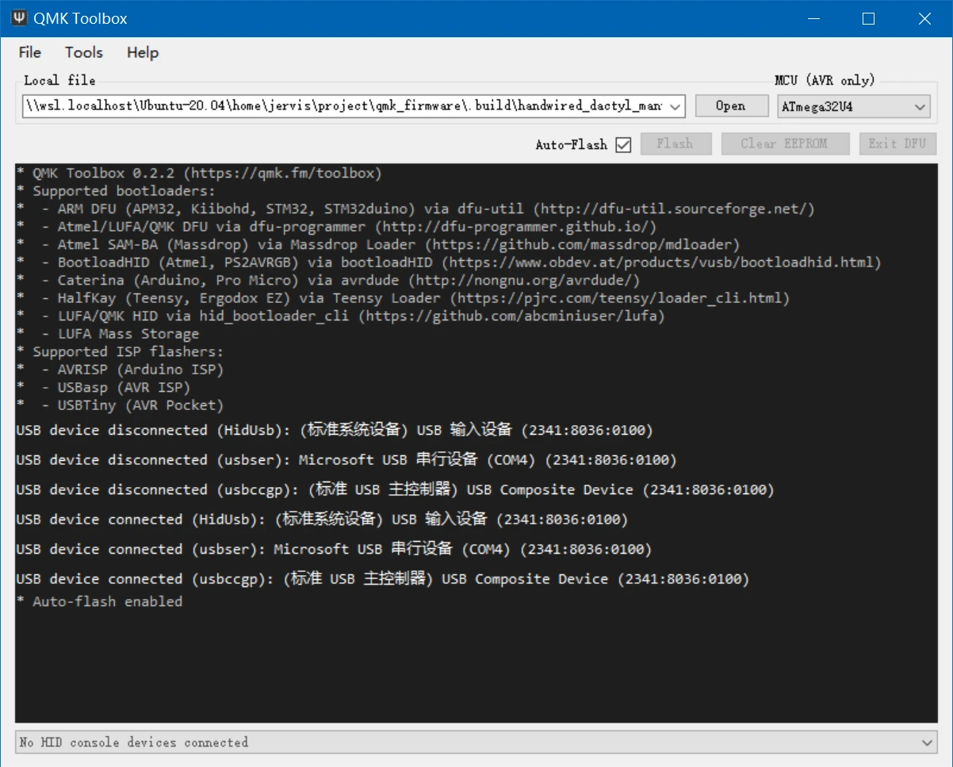Screen dimensions: 953x767
Task: Open the File menu
Action: (30, 52)
